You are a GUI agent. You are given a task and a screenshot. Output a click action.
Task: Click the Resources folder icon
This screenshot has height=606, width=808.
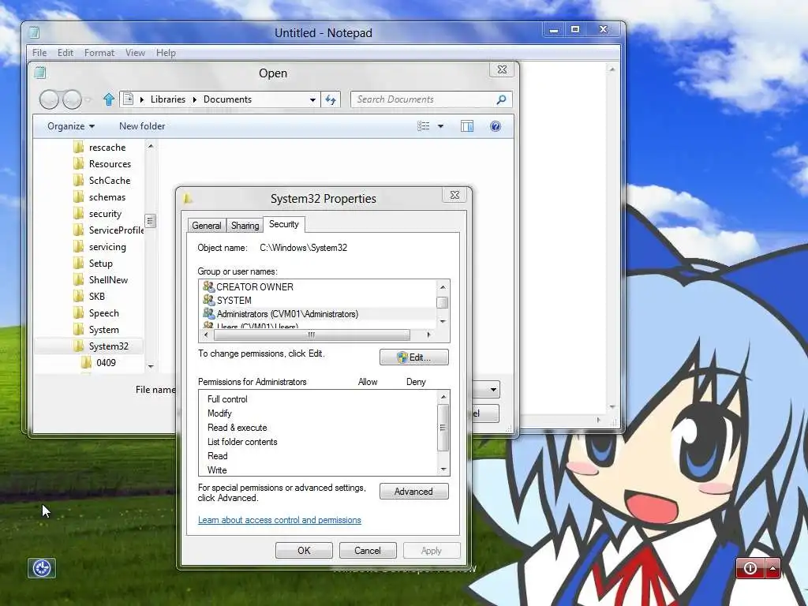tap(79, 164)
